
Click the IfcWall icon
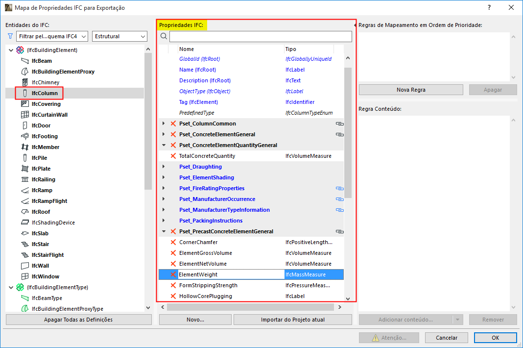24,266
